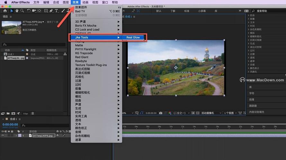Expand the 扭曲 effects category
Screen dimensions: 286x160
[248, 15]
